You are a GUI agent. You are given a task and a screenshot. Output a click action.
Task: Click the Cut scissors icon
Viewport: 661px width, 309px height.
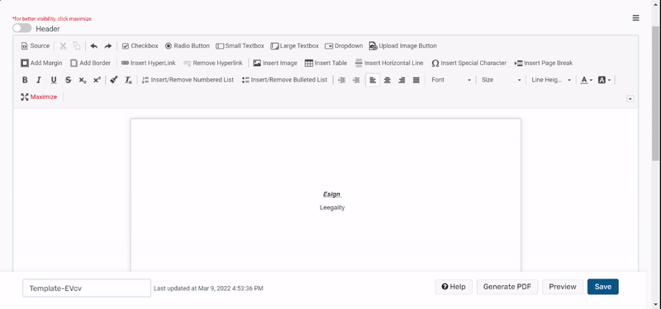tap(63, 46)
